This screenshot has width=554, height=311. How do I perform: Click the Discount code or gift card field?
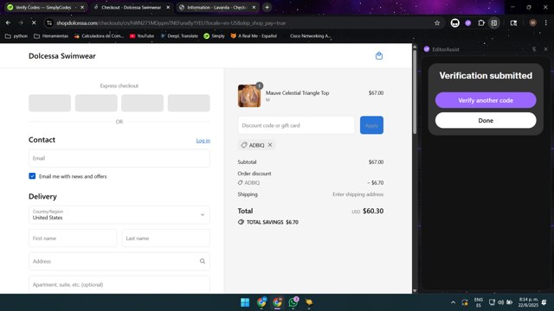(x=296, y=125)
